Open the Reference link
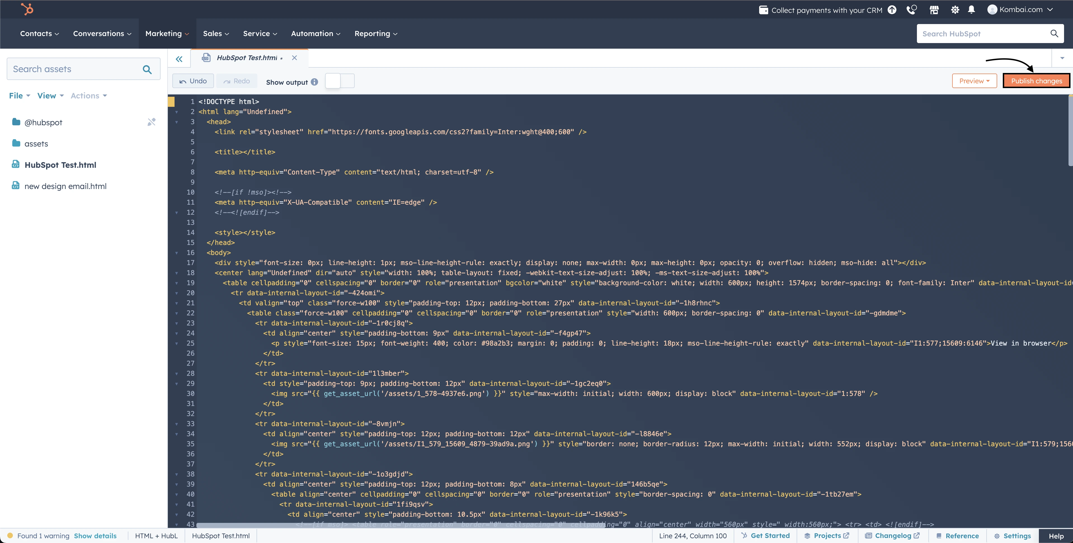Viewport: 1073px width, 543px height. coord(957,535)
